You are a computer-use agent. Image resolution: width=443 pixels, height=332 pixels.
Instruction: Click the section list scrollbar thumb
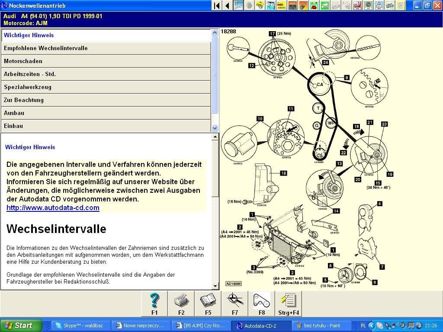pyautogui.click(x=215, y=75)
